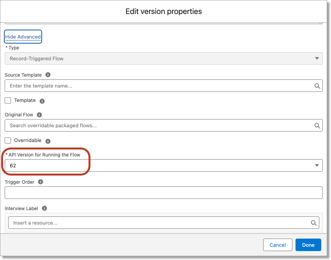Click the info icon next to Overridable
This screenshot has height=260, width=331.
tap(48, 141)
